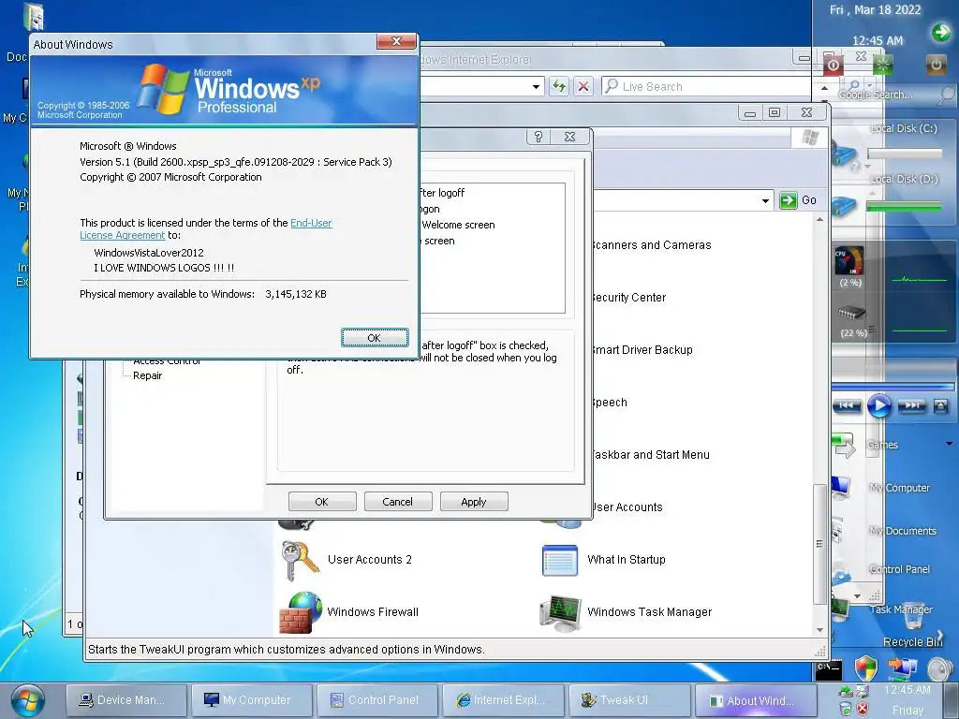
Task: Click the Local Disk (C:) usage bar
Action: [905, 154]
